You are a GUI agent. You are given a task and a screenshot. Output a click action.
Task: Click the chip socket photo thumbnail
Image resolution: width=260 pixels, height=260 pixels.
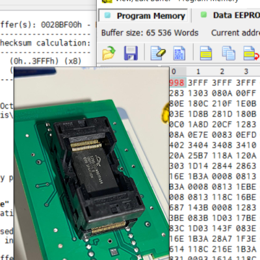point(92,164)
